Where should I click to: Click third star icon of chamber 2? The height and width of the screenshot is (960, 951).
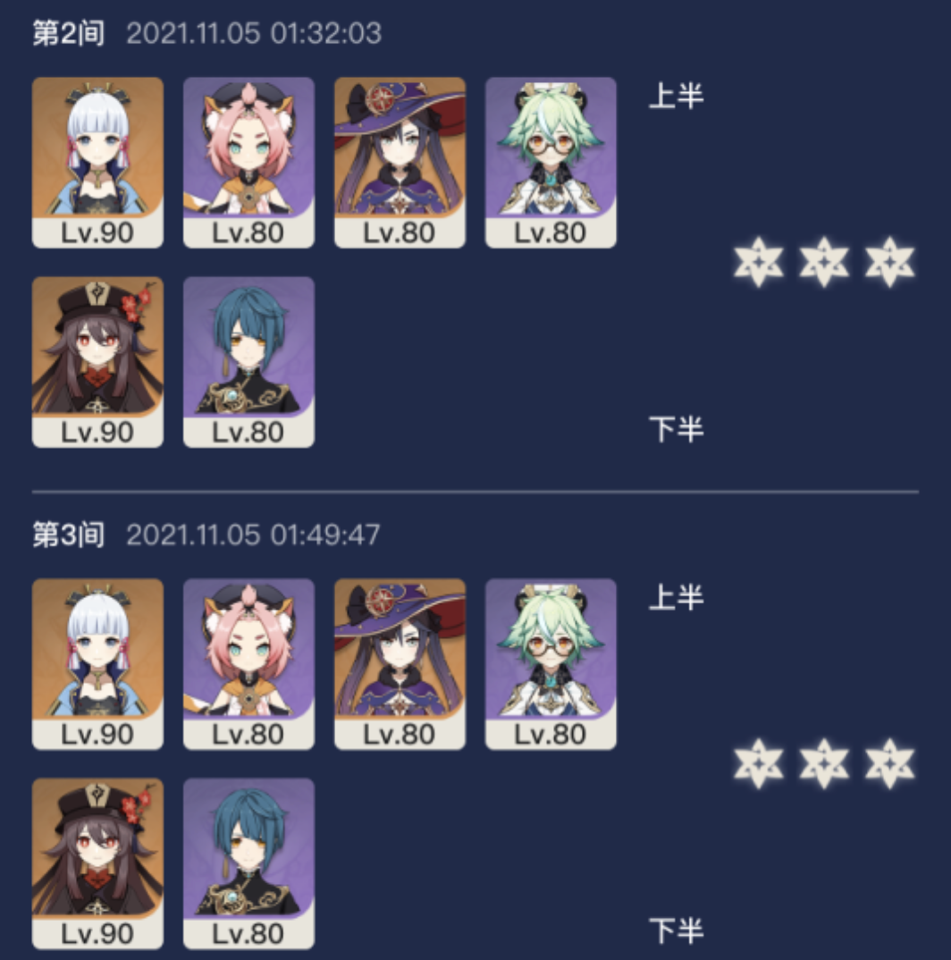click(889, 261)
